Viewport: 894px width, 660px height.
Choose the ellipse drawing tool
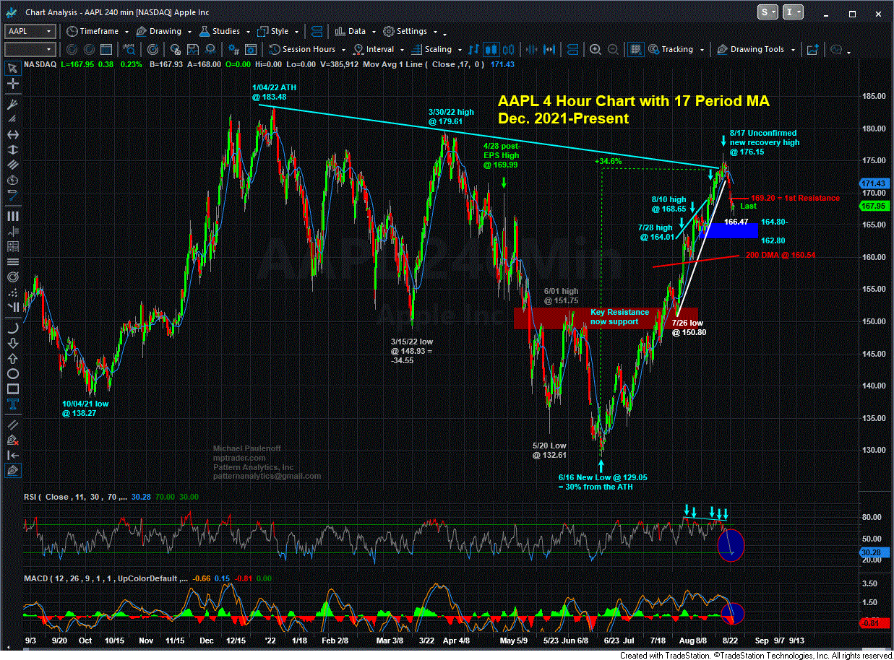[x=12, y=373]
